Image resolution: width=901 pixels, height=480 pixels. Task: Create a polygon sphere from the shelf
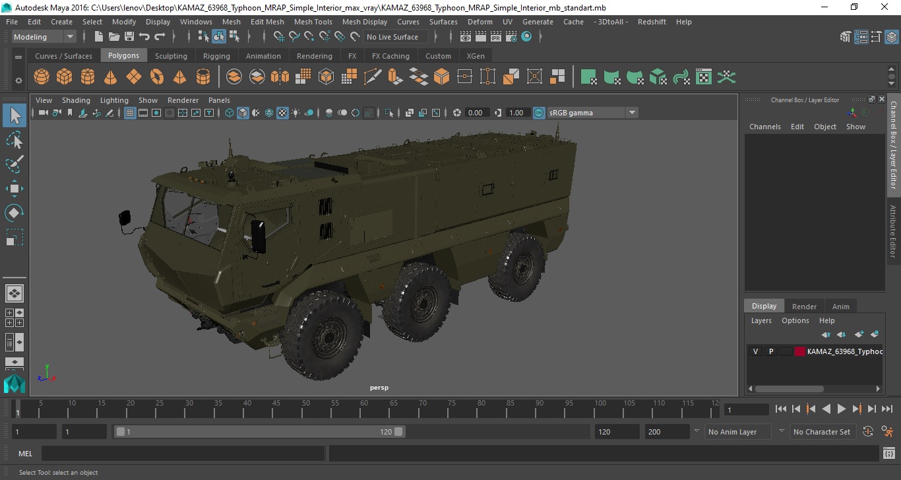(x=42, y=77)
